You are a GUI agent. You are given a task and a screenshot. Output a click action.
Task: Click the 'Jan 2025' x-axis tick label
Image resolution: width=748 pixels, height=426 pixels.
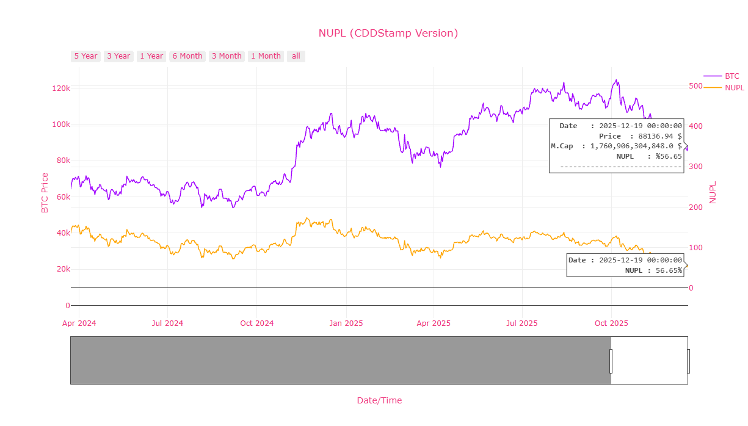[x=346, y=323]
